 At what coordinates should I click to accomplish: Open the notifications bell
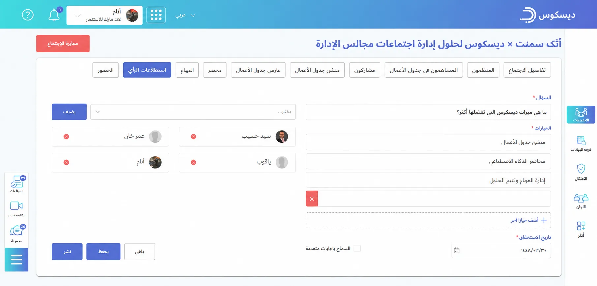[54, 15]
